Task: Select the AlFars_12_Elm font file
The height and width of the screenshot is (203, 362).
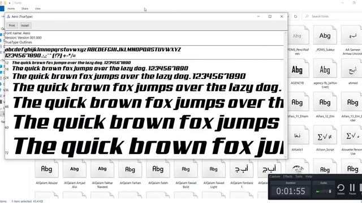Action: [325, 105]
